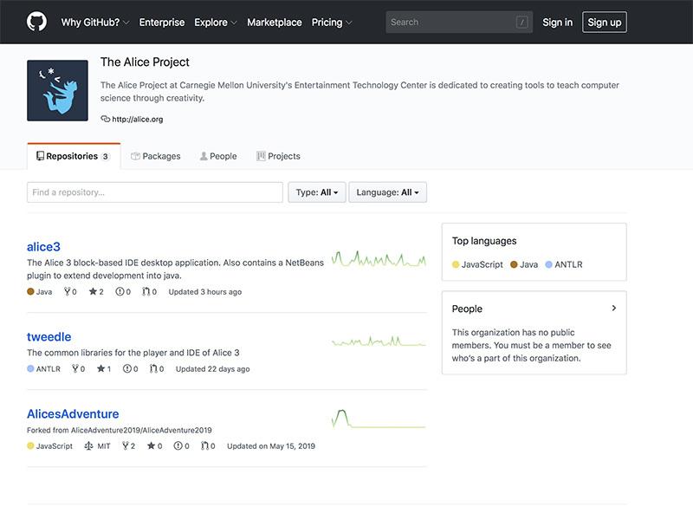Click the issues icon on AlicesAdventure
The image size is (693, 520).
pos(178,445)
